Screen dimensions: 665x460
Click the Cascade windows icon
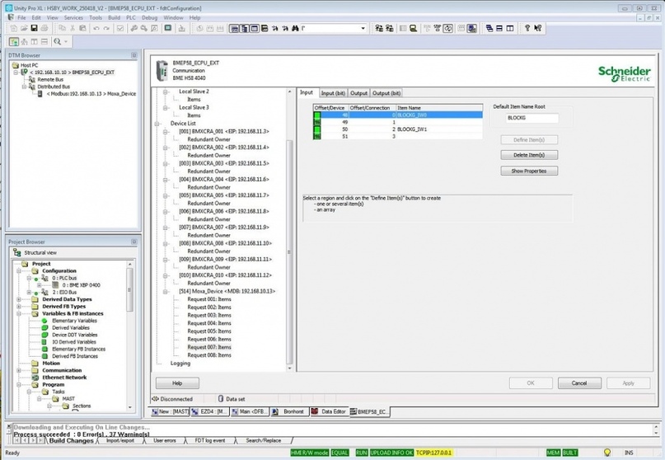click(489, 28)
